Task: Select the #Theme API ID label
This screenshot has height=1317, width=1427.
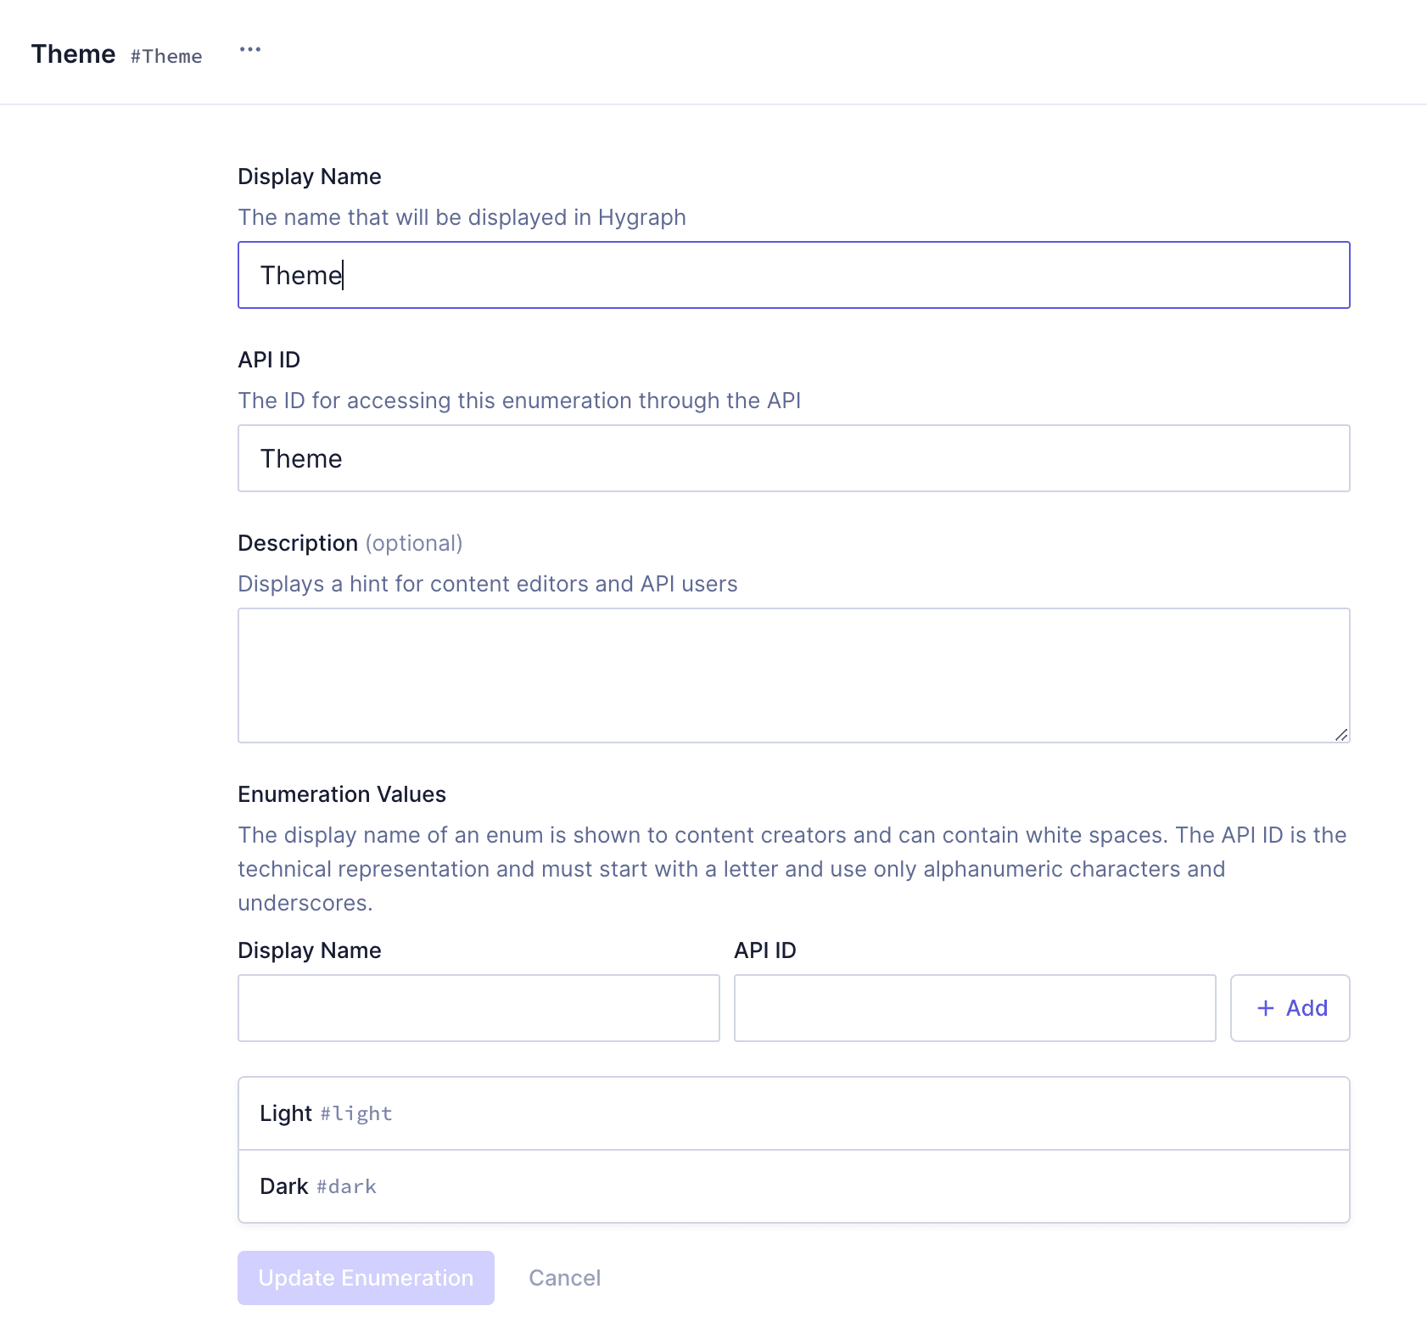Action: [x=166, y=56]
